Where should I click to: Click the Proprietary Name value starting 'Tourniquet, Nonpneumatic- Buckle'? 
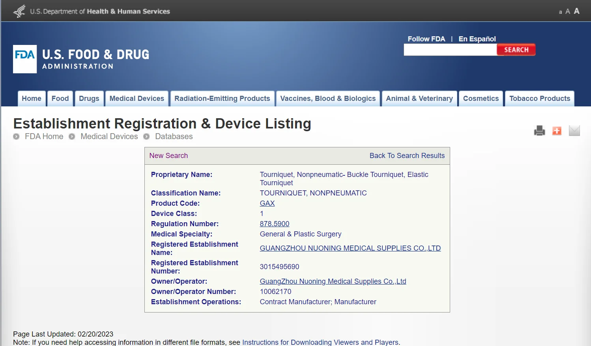tap(344, 179)
